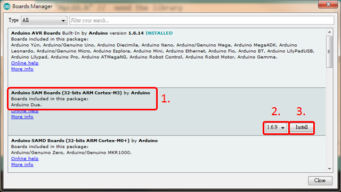Select the 'Arduino SAMD Boards (32-bits ARM Cortex-M0+)' title
The image size is (341, 192).
click(x=70, y=141)
